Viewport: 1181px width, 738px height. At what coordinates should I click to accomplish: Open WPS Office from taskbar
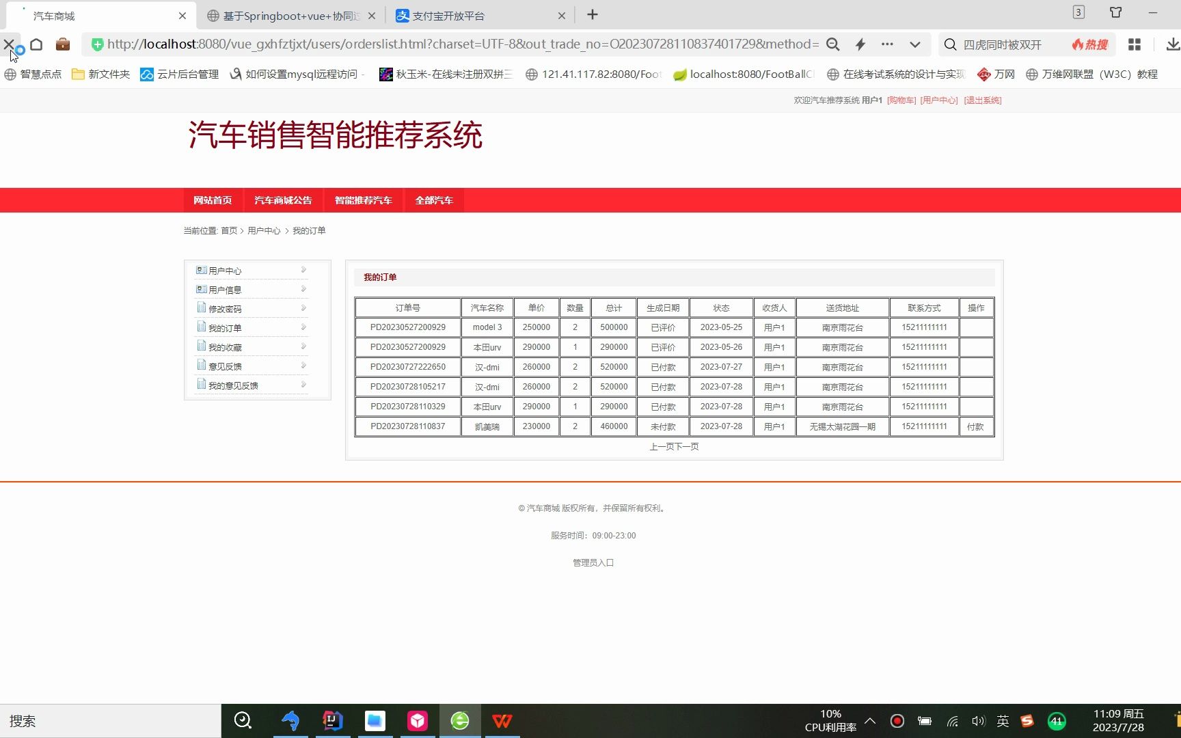click(502, 720)
